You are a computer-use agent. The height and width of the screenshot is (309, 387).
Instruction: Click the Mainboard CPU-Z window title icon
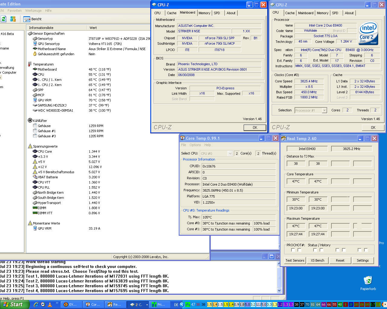click(x=154, y=5)
